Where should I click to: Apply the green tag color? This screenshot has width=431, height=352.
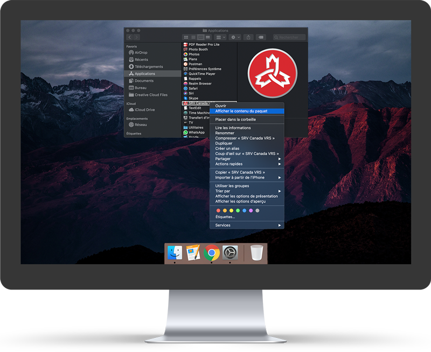pos(238,211)
